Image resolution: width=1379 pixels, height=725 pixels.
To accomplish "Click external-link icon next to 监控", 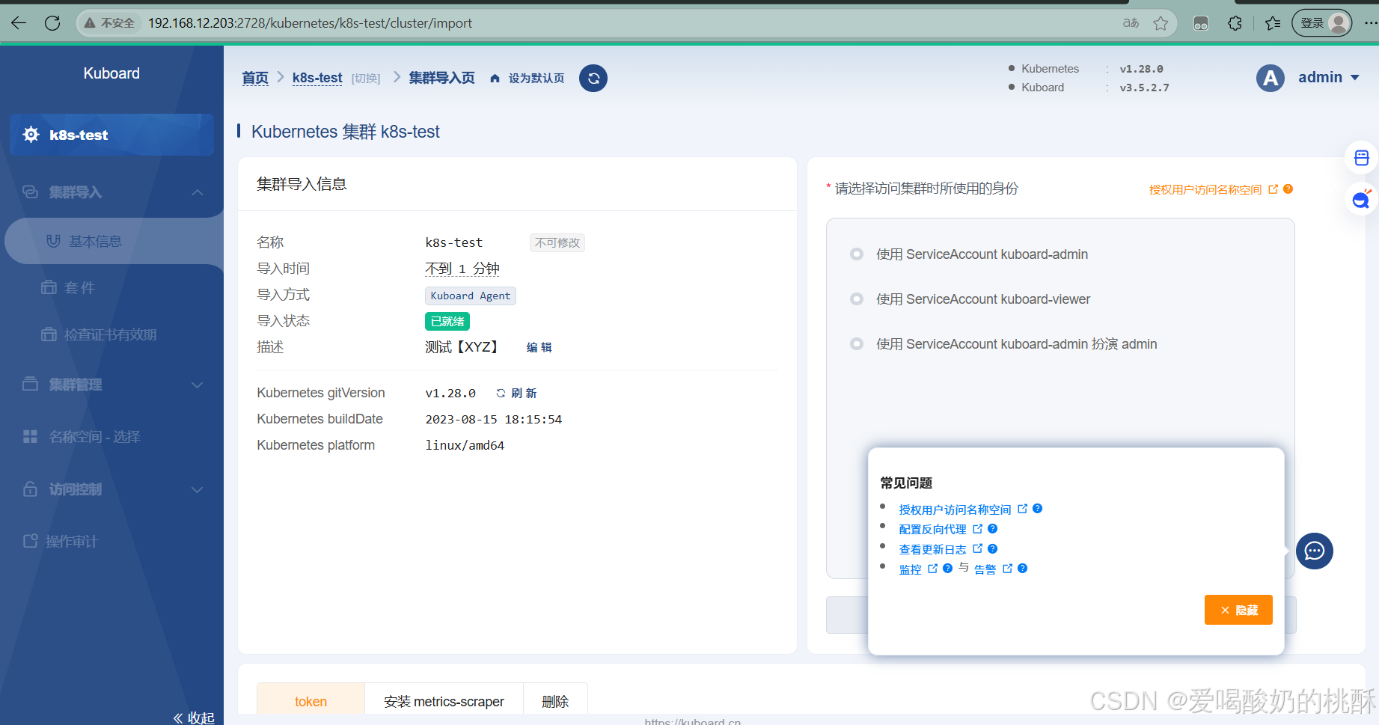I will [x=933, y=569].
